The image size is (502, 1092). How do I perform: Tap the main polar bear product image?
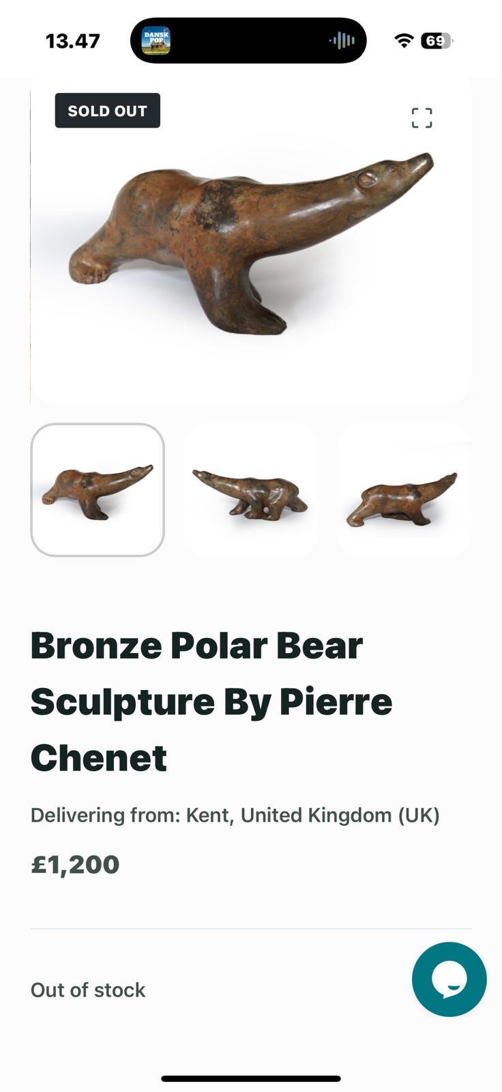coord(251,240)
